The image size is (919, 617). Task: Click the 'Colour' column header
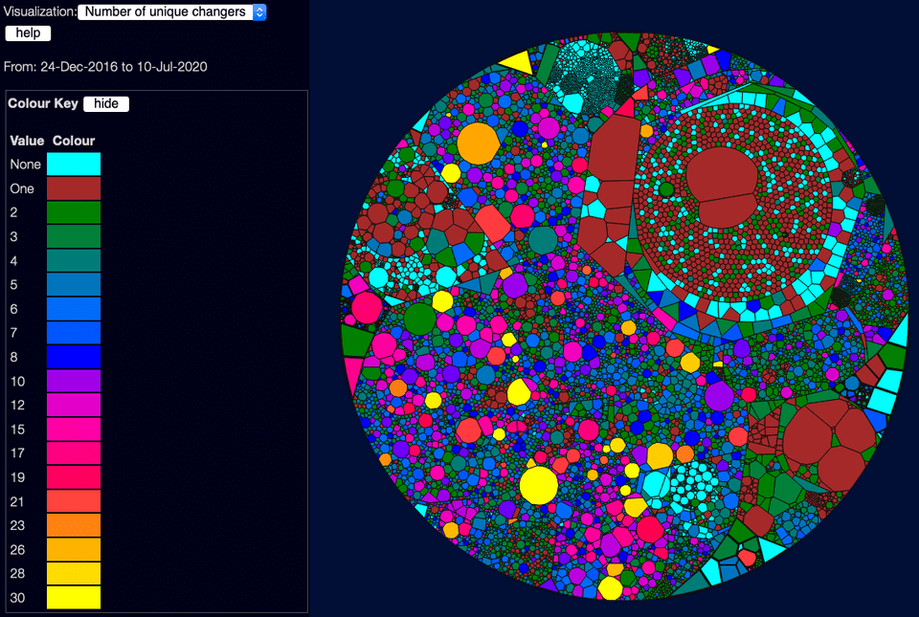pyautogui.click(x=74, y=141)
